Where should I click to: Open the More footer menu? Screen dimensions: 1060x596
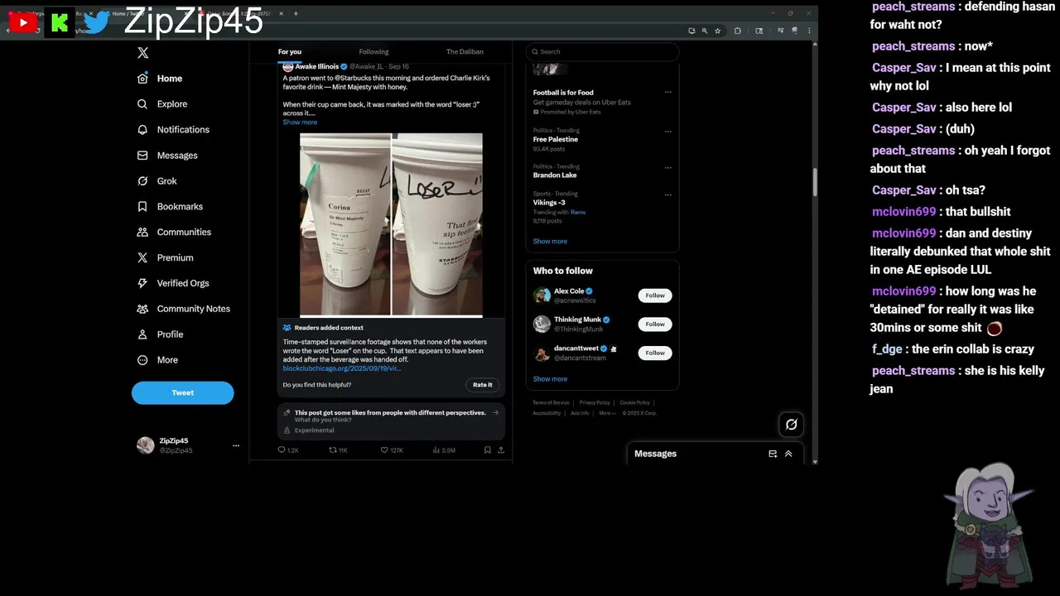tap(607, 413)
